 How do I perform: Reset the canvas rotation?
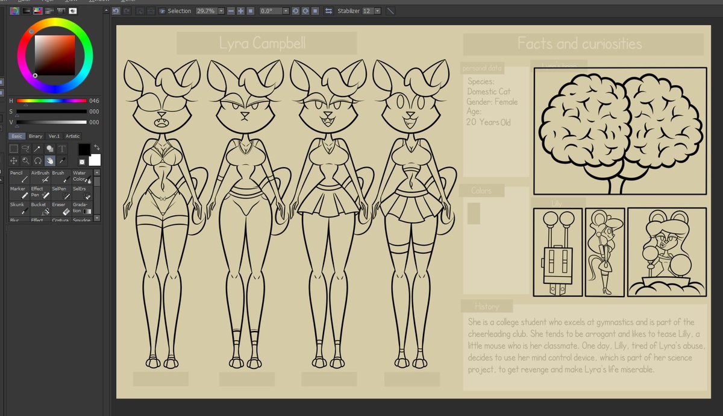point(315,11)
